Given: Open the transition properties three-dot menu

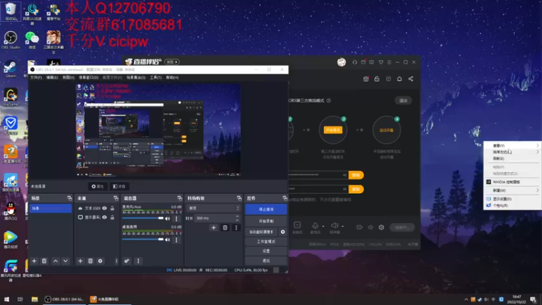Looking at the screenshot, I should [236, 228].
